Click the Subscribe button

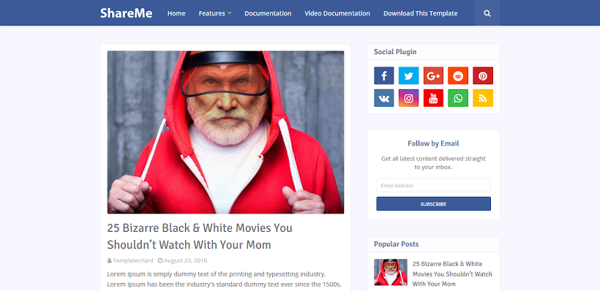(x=434, y=204)
